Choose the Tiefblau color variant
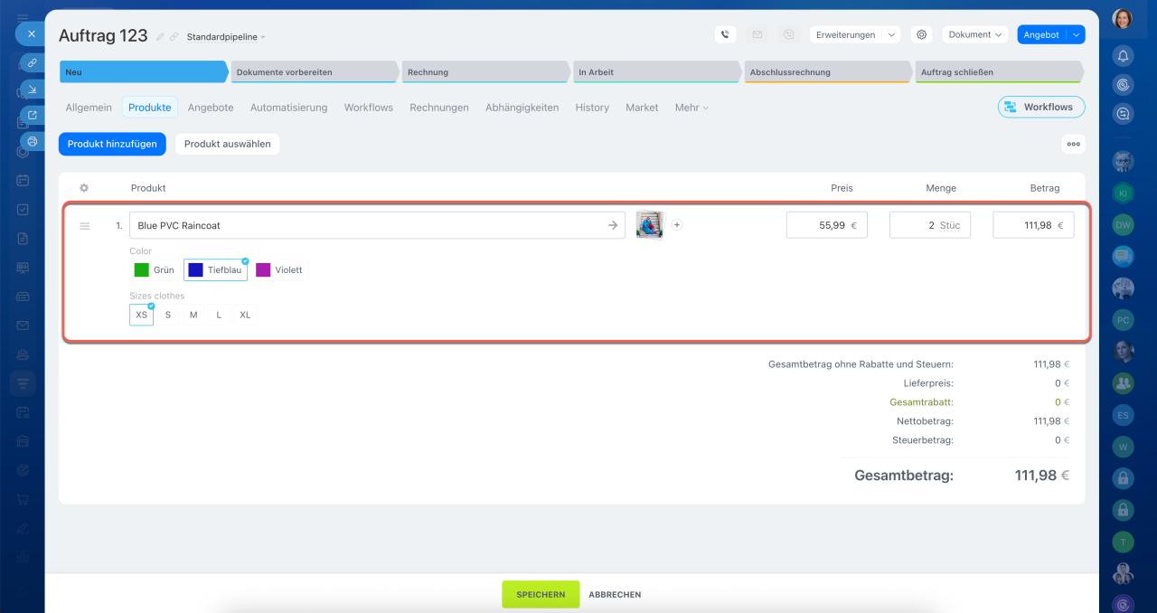The width and height of the screenshot is (1157, 613). pos(215,269)
